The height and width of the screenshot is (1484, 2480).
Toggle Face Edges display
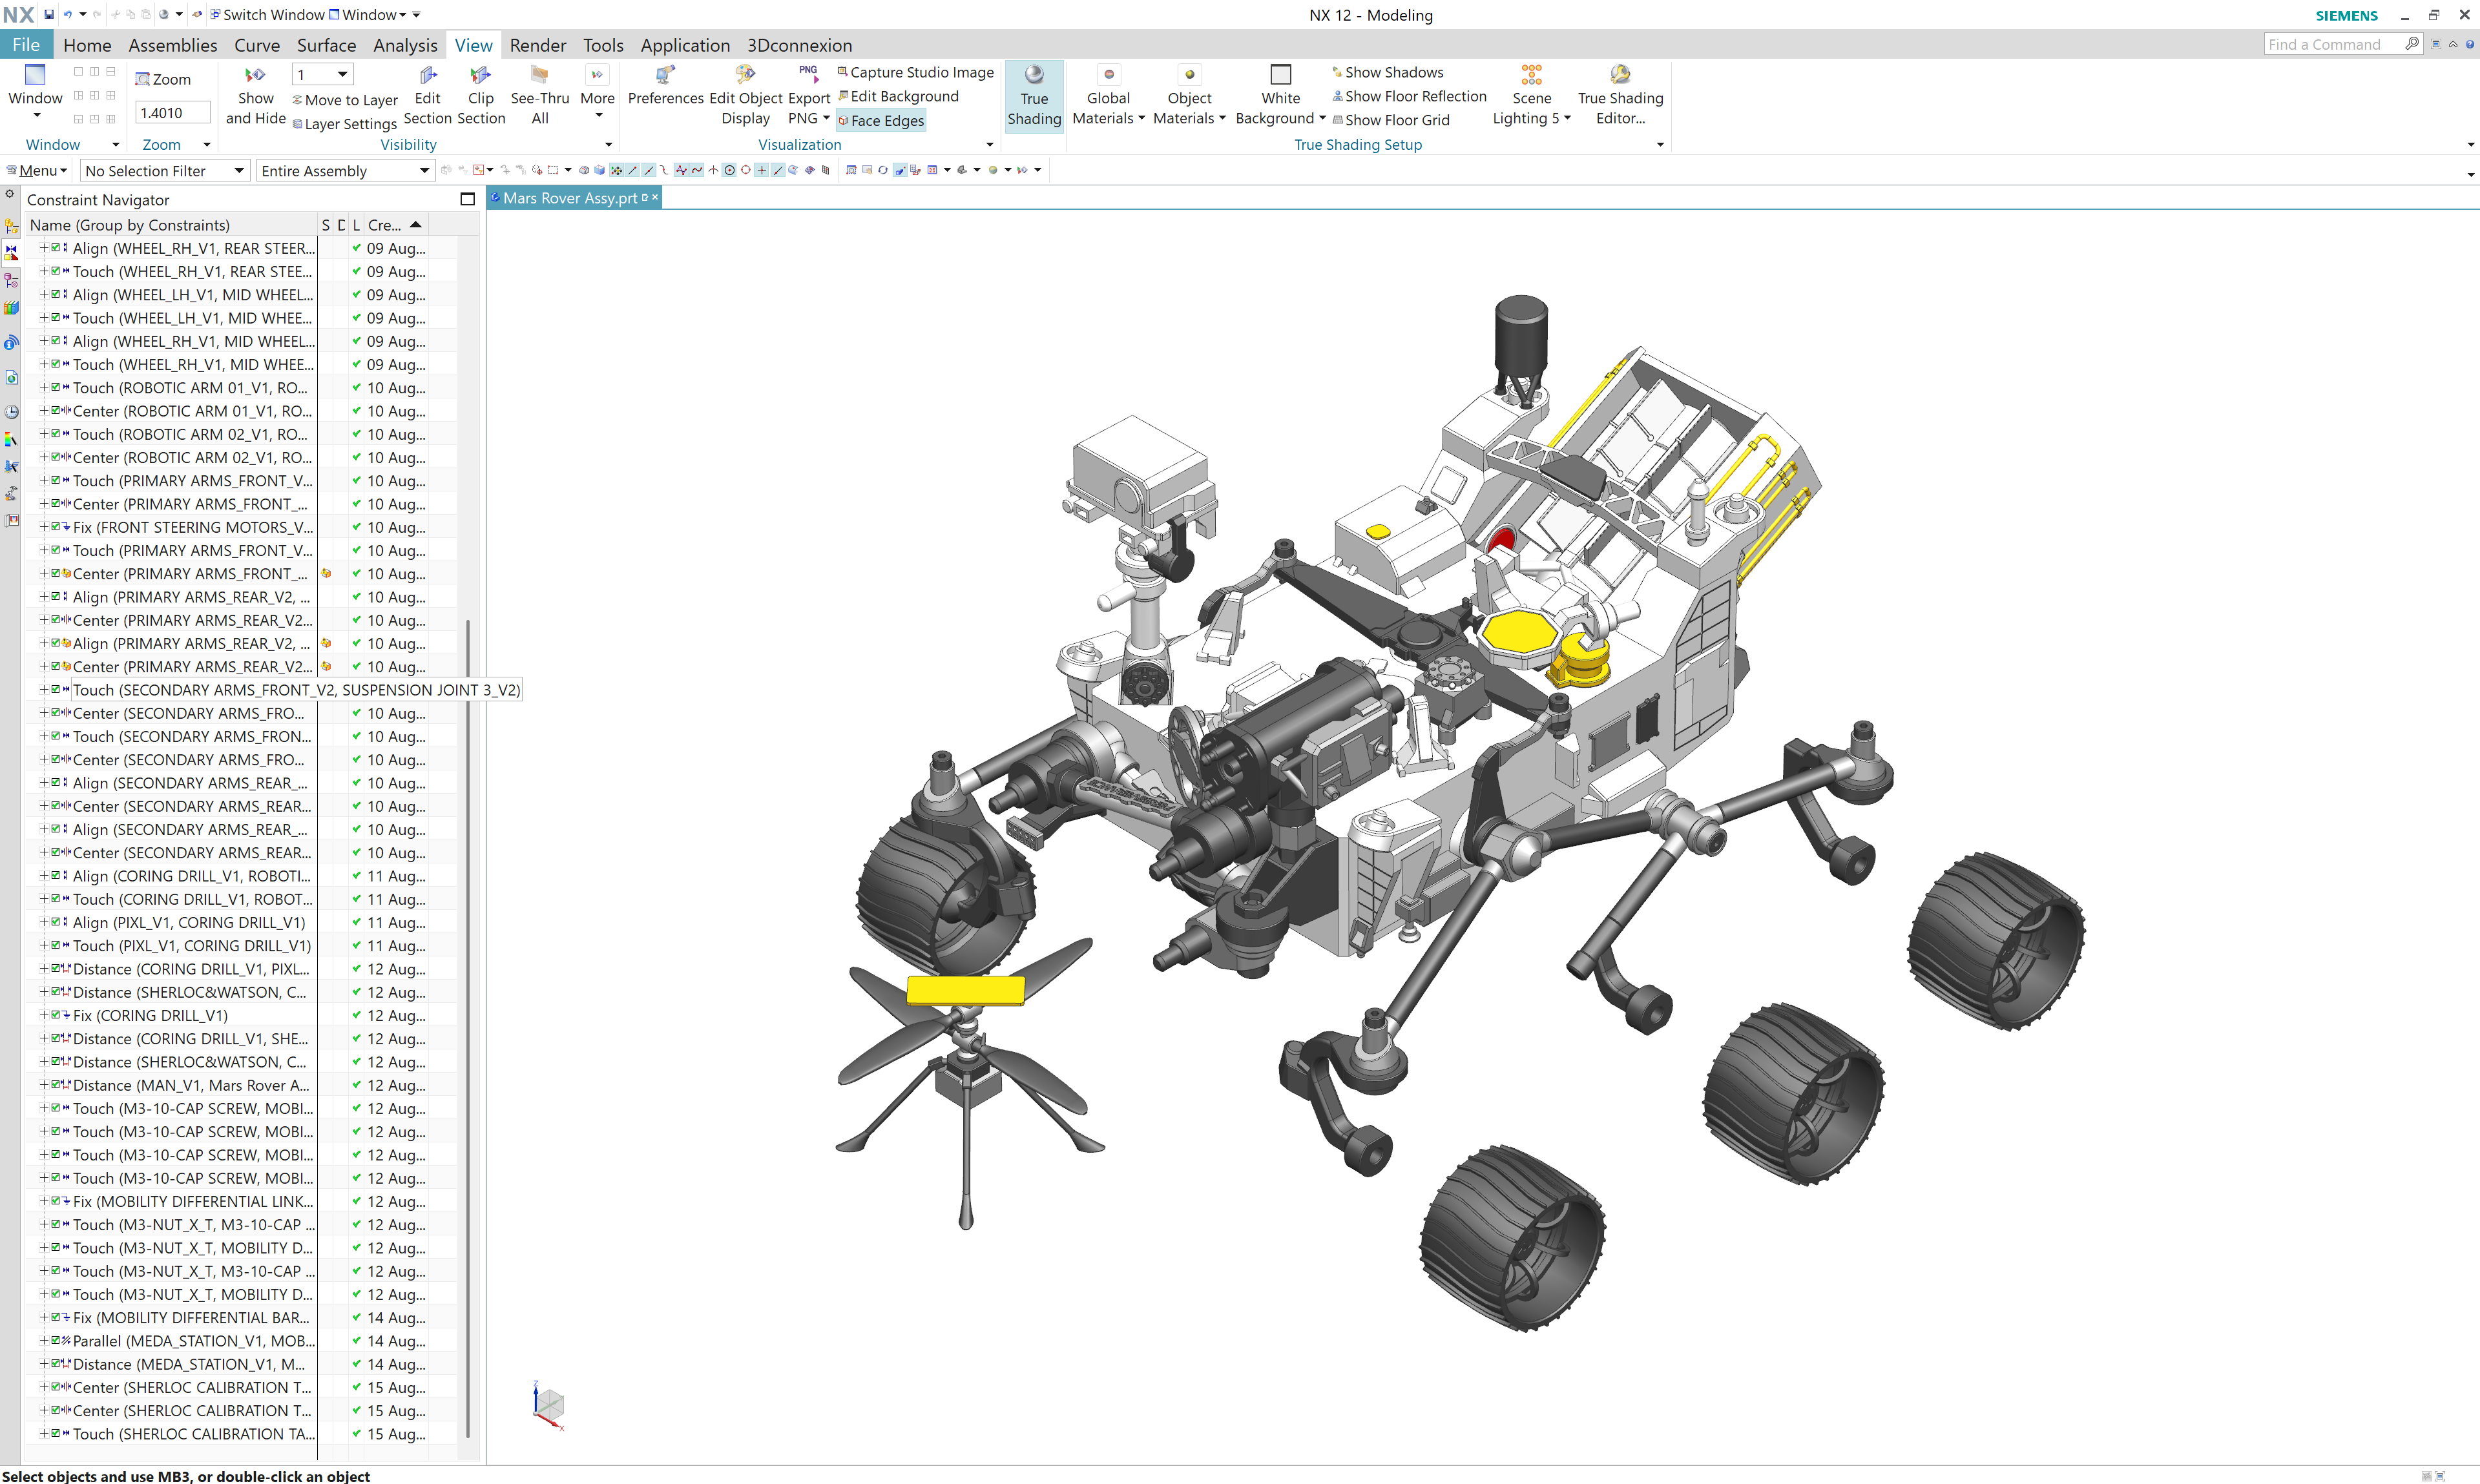pos(881,121)
